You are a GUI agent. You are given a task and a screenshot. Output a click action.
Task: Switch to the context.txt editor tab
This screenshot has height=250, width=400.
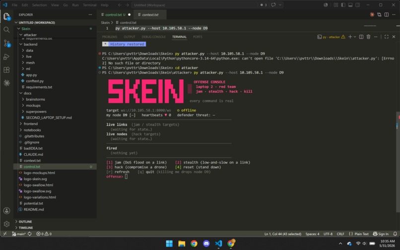(150, 14)
